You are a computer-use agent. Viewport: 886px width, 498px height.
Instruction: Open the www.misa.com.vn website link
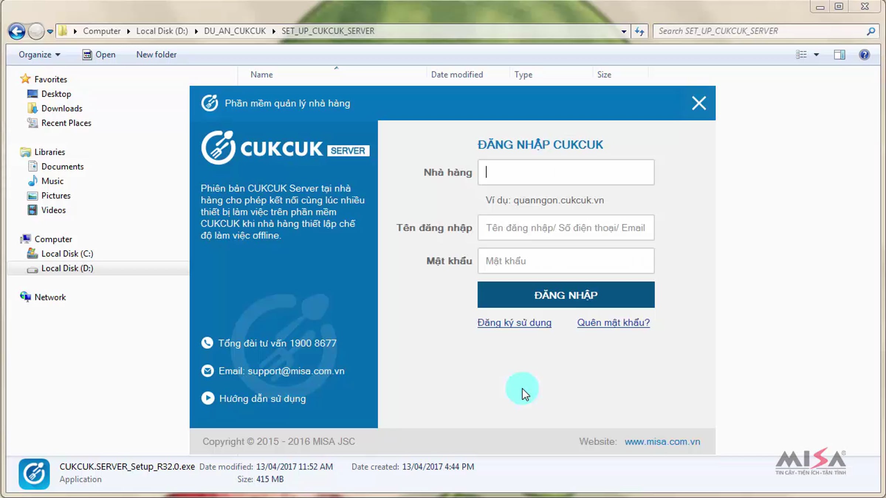pyautogui.click(x=662, y=442)
